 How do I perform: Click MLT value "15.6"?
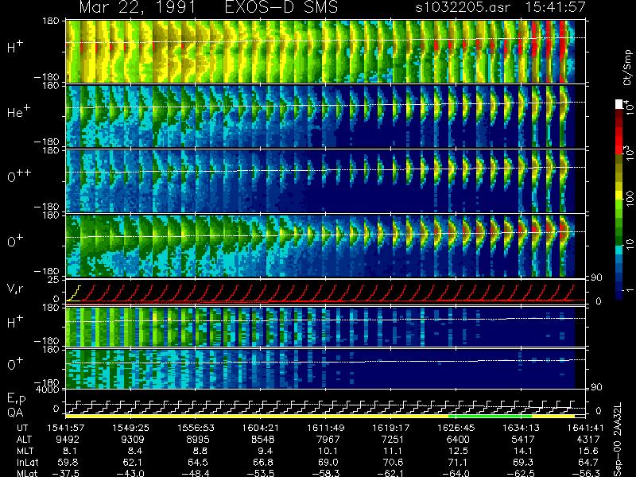(588, 451)
